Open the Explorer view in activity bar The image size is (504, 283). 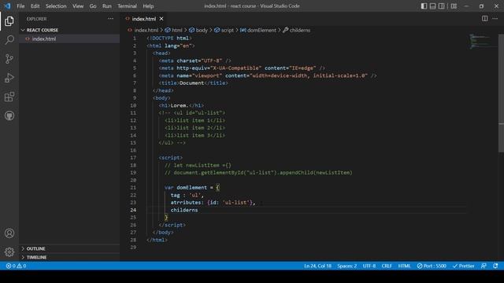[x=9, y=21]
